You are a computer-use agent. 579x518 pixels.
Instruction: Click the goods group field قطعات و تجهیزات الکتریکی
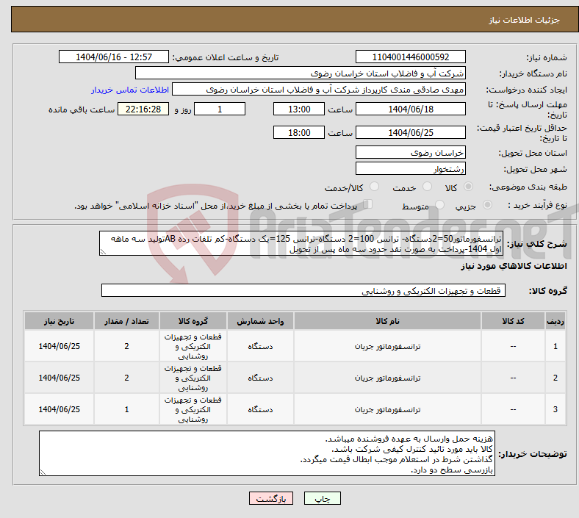[303, 290]
